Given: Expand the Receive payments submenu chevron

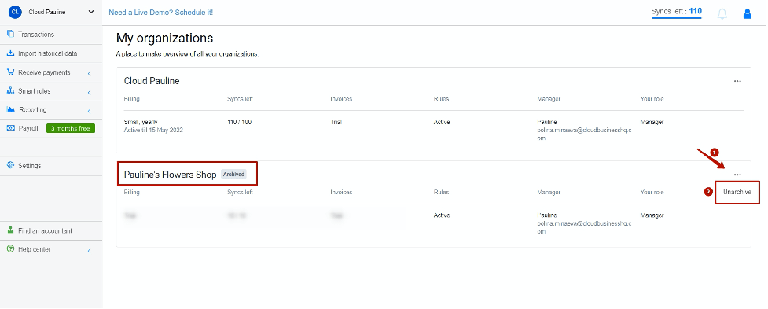Looking at the screenshot, I should (x=90, y=73).
